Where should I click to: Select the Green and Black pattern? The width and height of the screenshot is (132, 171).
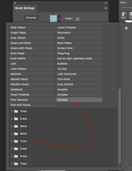32,43
